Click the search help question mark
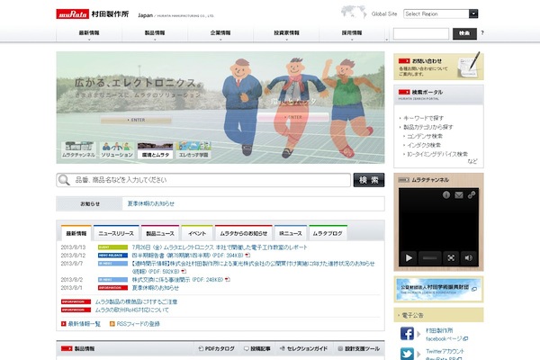Viewport: 540px width, 360px height. click(482, 33)
